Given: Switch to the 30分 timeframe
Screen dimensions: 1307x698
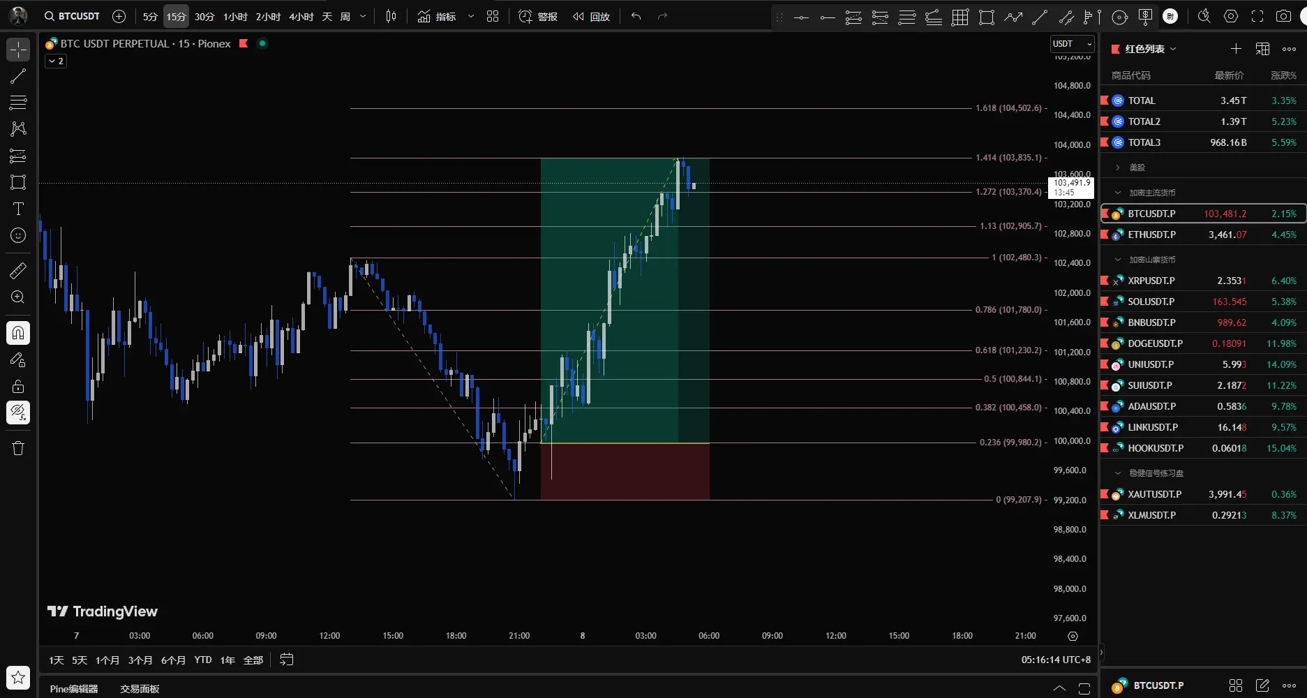Looking at the screenshot, I should click(x=204, y=16).
